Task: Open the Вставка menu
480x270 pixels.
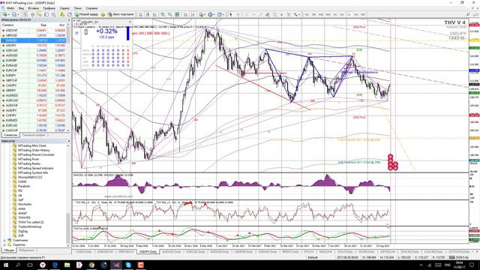Action: [33, 8]
